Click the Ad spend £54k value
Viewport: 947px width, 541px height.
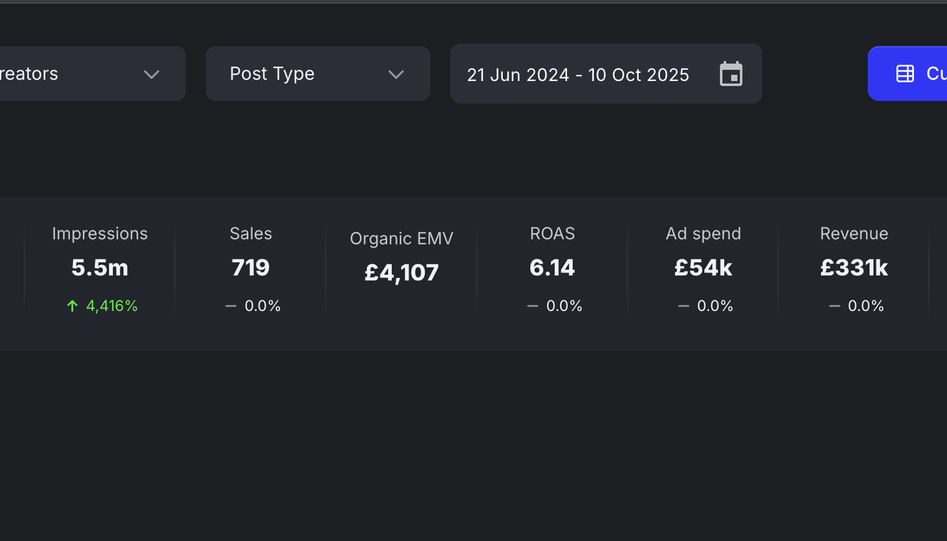click(x=703, y=267)
